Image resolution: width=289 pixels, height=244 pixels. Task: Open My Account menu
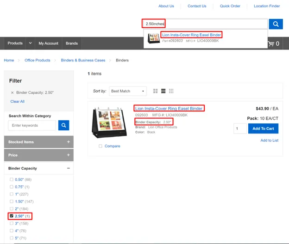[x=48, y=43]
